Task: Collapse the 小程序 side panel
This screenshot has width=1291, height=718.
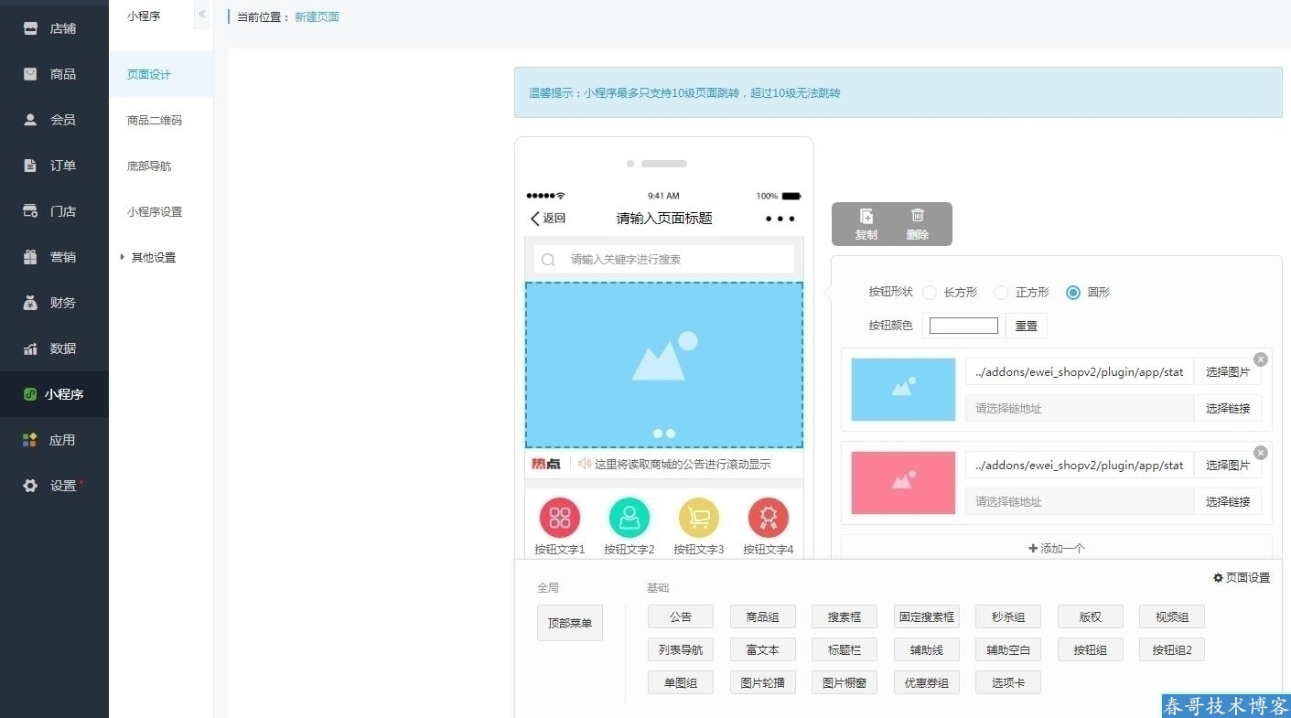Action: [x=202, y=15]
